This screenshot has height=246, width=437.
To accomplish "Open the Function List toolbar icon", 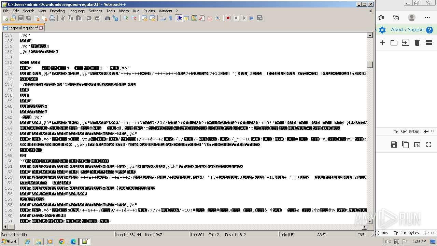I will pyautogui.click(x=202, y=18).
